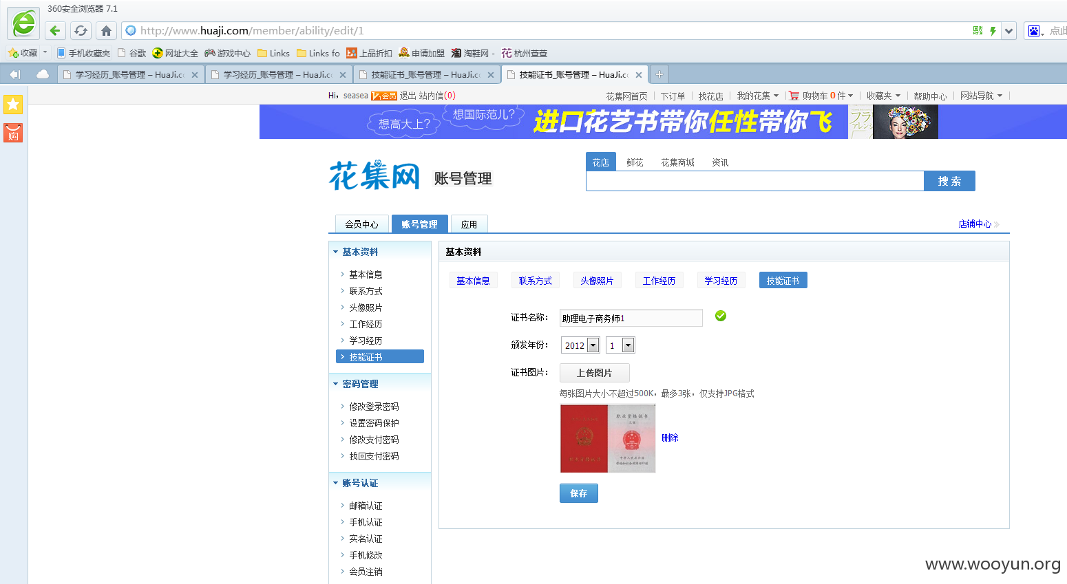Expand the 收藏夹 dropdown
Screen dimensions: 1067x584
click(x=883, y=96)
